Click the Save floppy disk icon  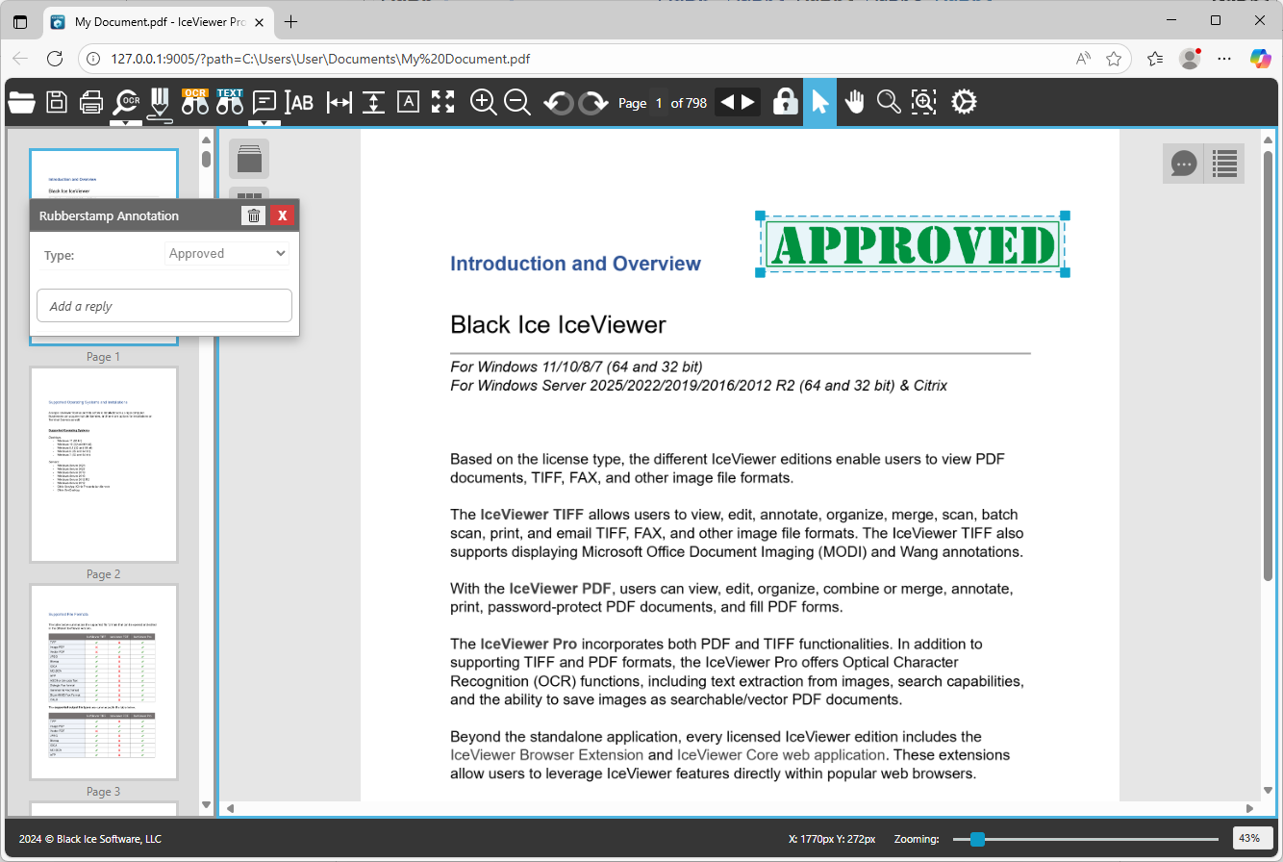[57, 102]
